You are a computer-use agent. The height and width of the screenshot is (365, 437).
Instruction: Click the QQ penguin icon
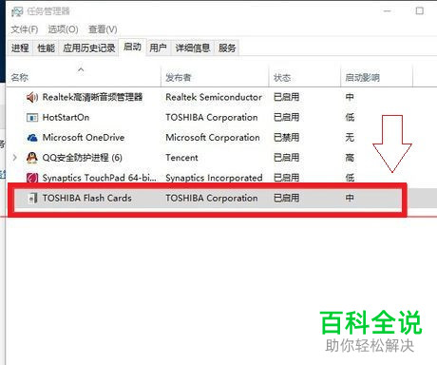32,158
